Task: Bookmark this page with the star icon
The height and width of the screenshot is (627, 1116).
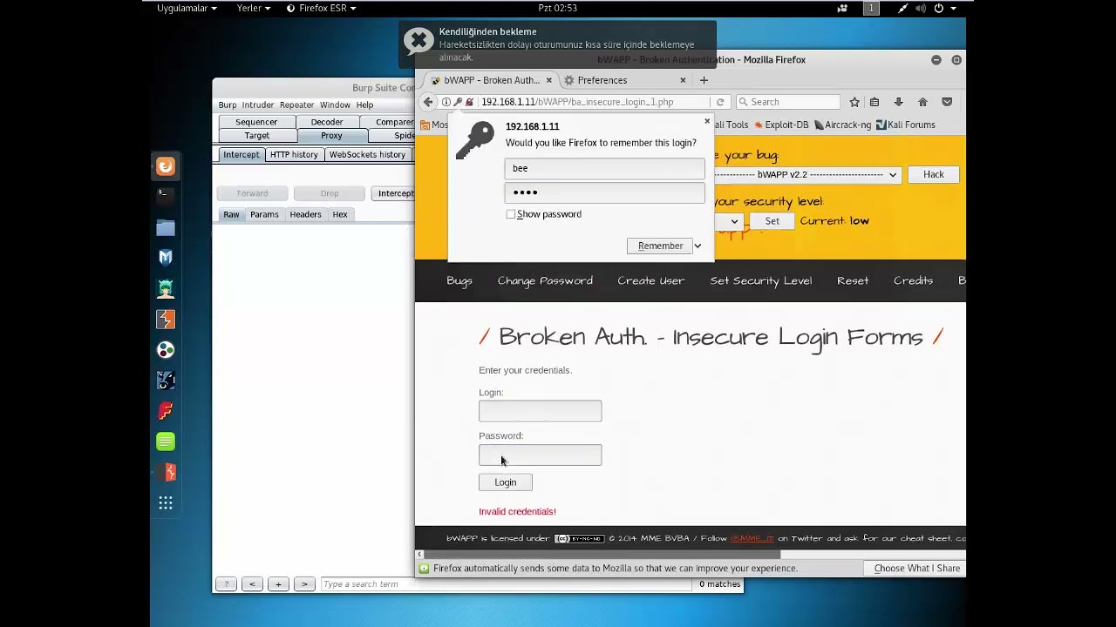Action: coord(854,102)
